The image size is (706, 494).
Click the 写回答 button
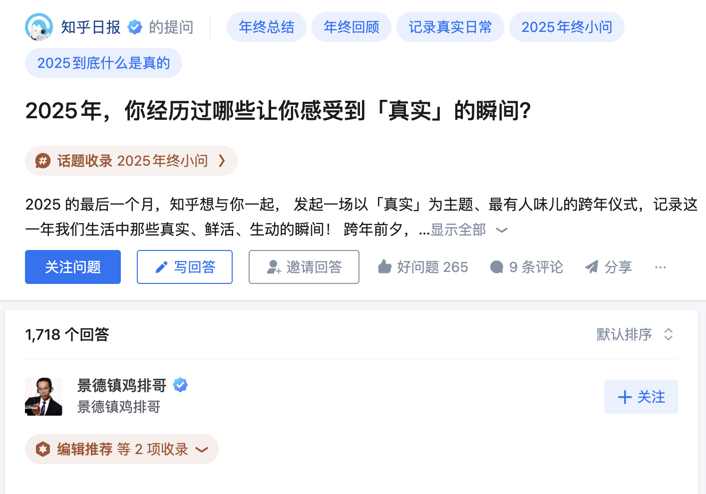185,267
